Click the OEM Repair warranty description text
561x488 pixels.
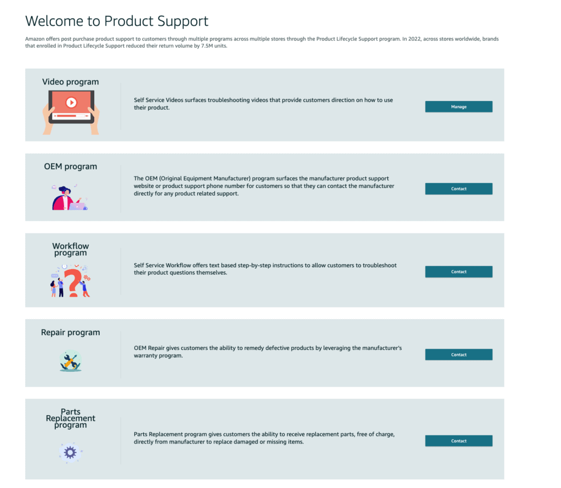click(267, 351)
